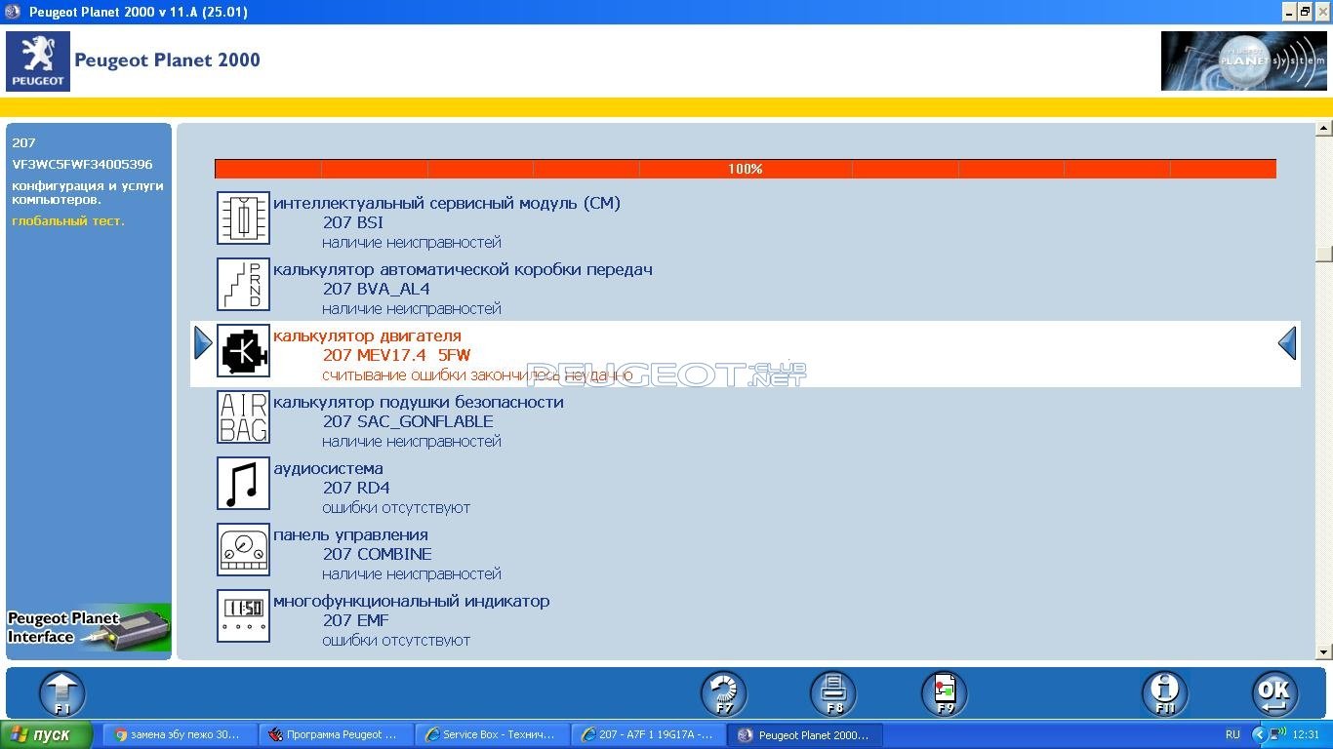This screenshot has height=749, width=1333.
Task: Click the left blue arrow of selected row
Action: 203,343
